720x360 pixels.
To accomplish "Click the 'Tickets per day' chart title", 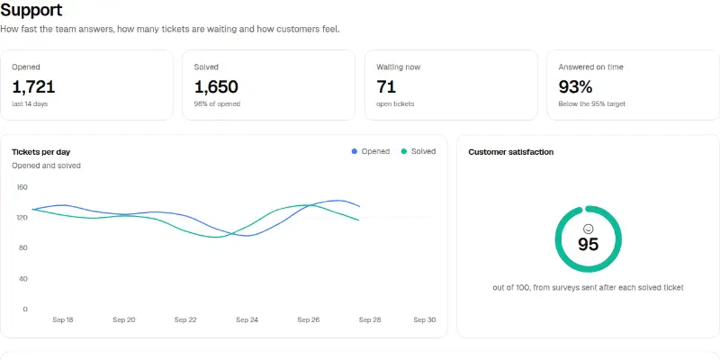I will (x=40, y=152).
